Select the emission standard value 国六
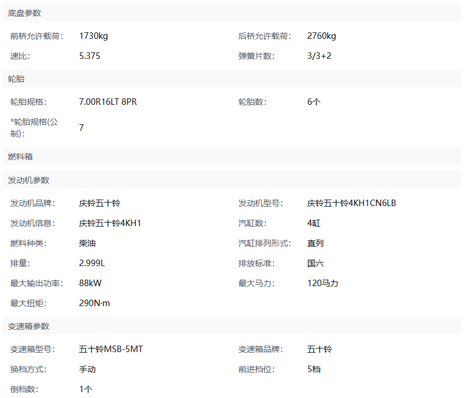 [315, 263]
